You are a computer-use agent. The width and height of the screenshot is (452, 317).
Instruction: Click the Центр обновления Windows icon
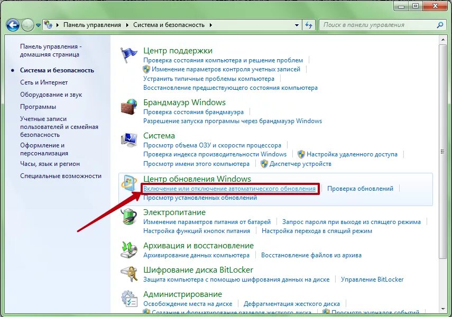(128, 183)
